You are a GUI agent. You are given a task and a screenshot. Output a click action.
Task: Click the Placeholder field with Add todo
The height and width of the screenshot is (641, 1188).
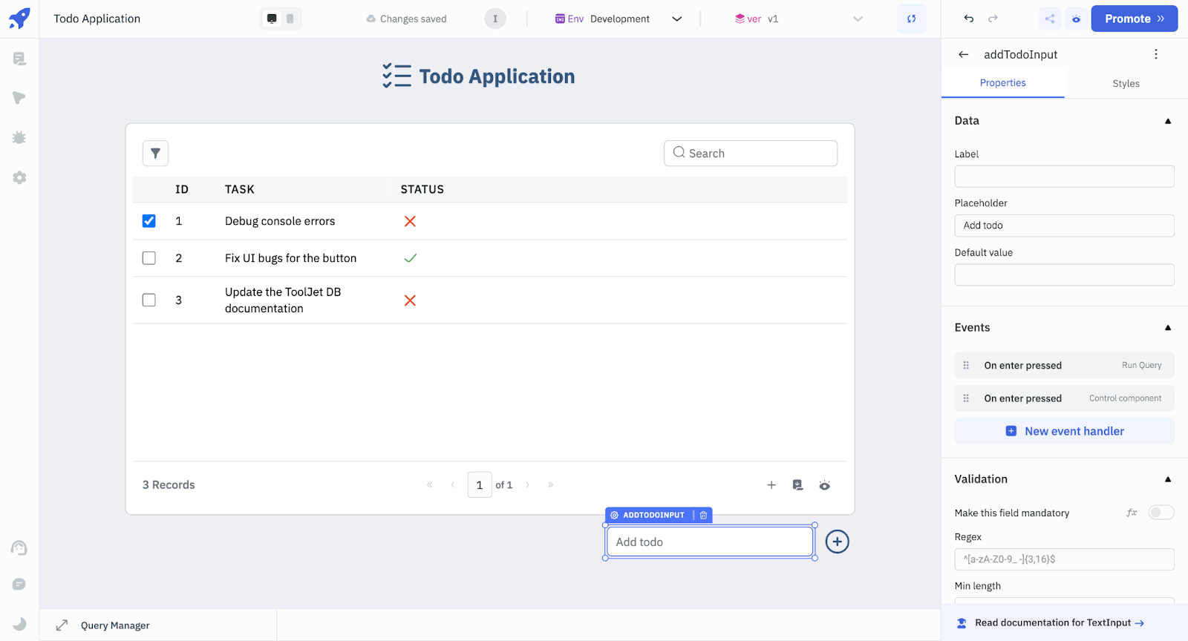tap(1064, 226)
